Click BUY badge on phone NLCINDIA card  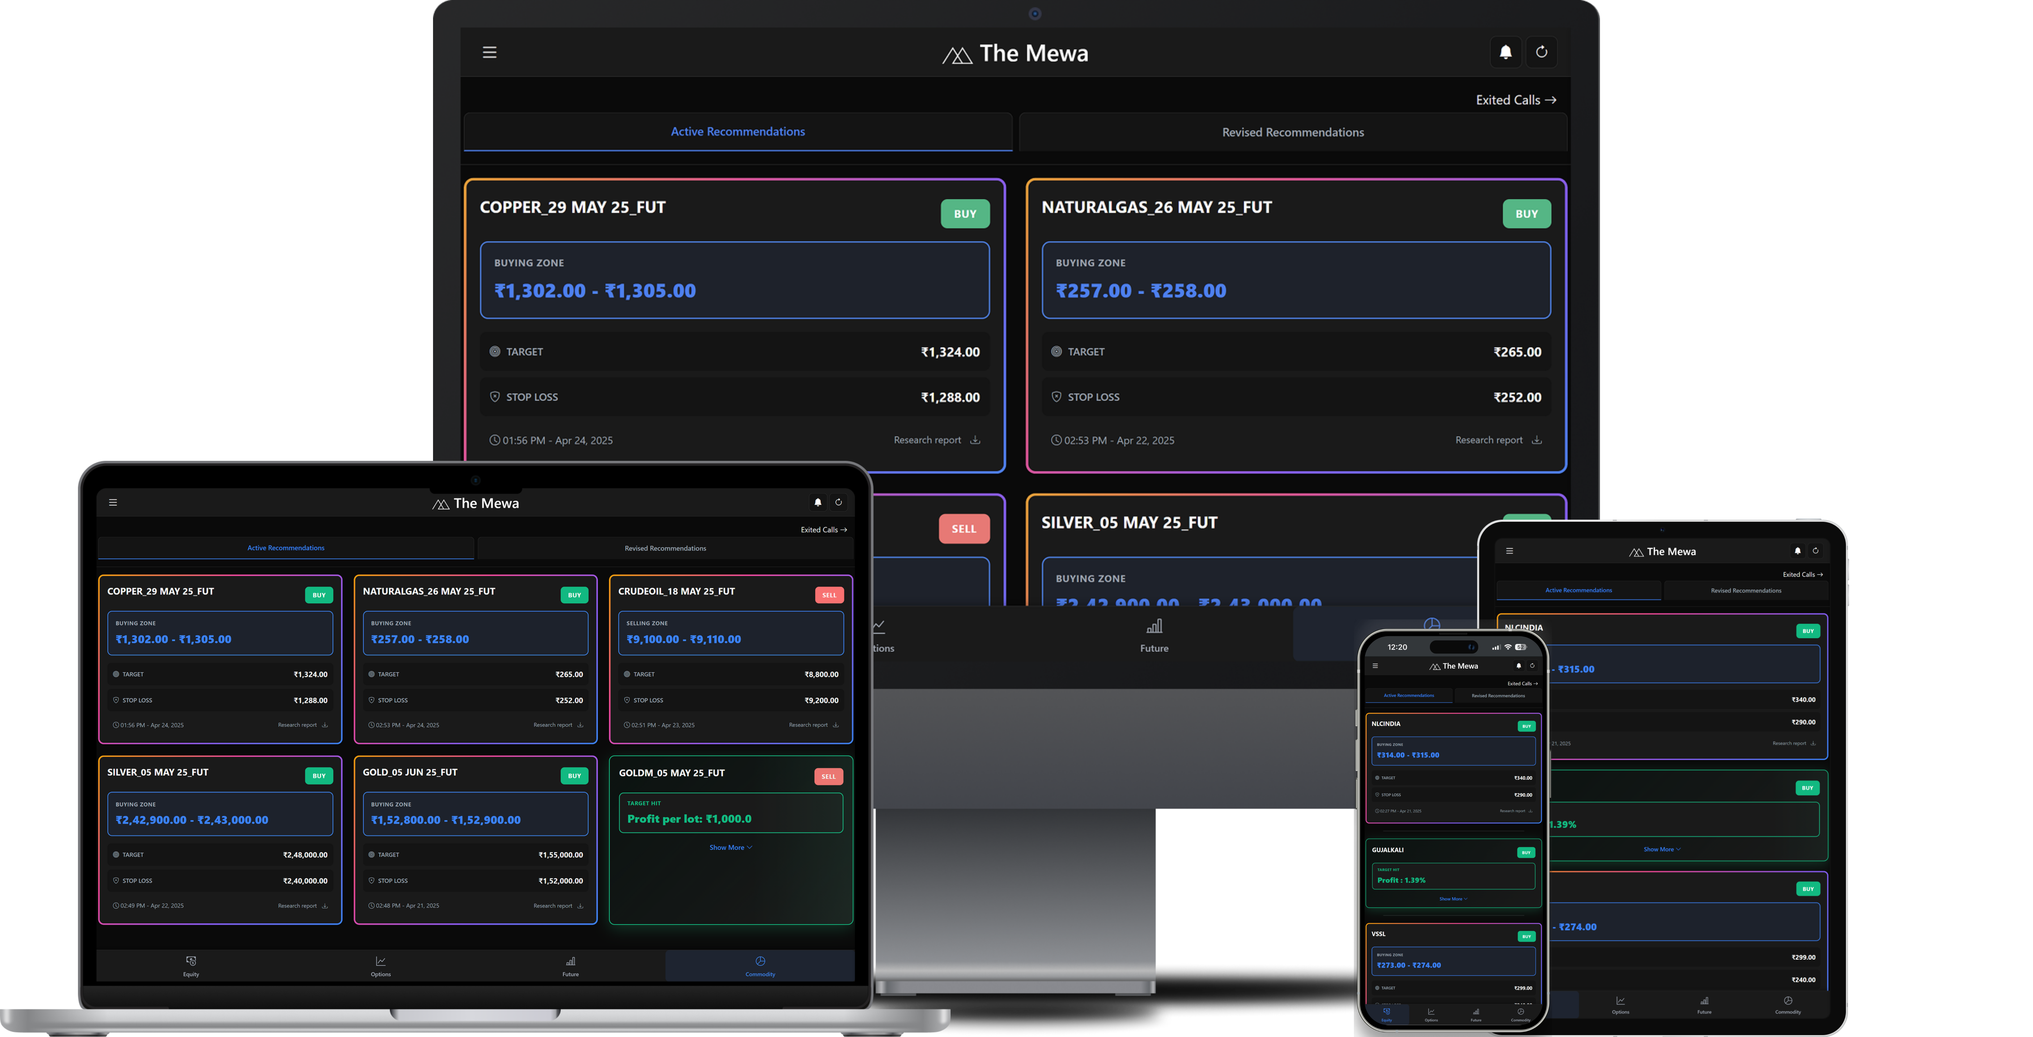(x=1526, y=726)
